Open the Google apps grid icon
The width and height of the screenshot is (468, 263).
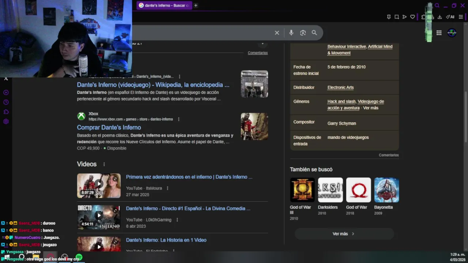(x=439, y=33)
